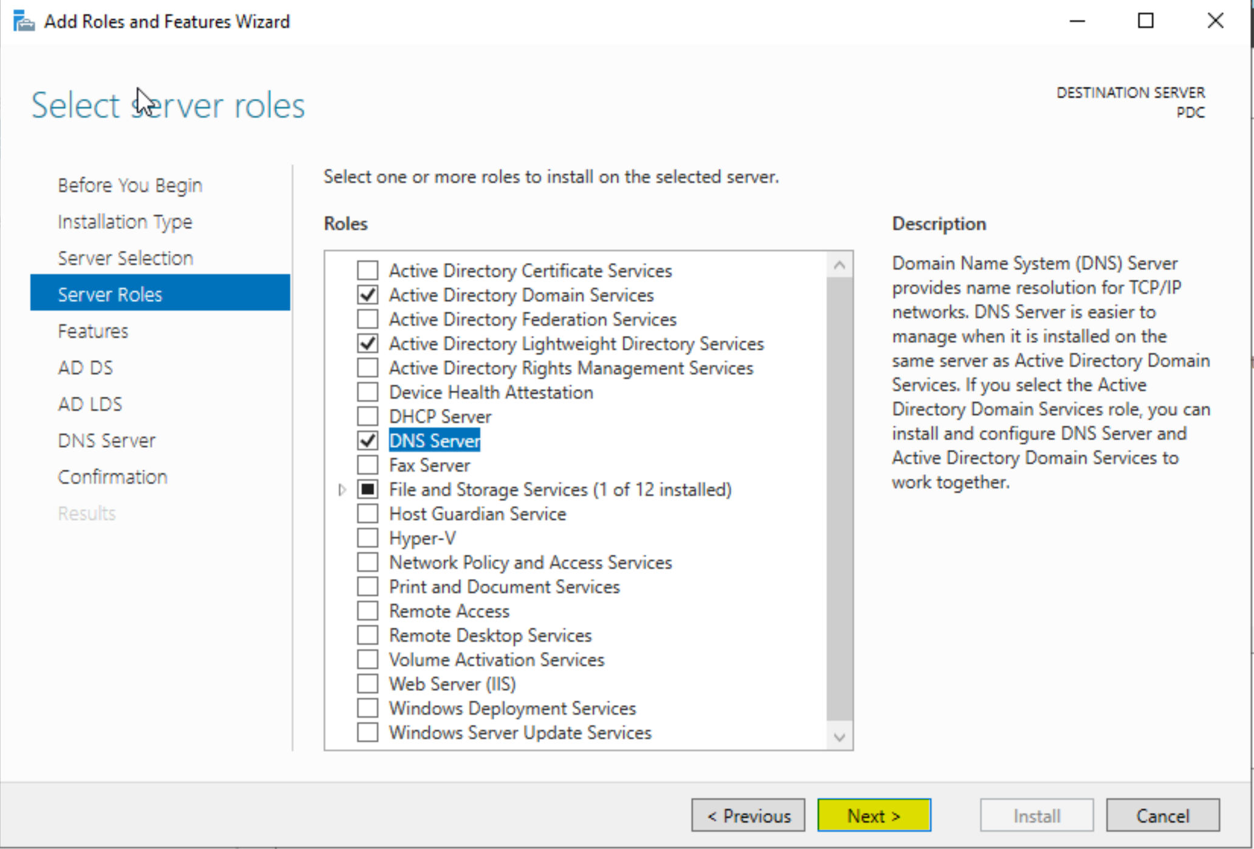Click roles list scroll up arrow
Image resolution: width=1254 pixels, height=849 pixels.
[x=840, y=264]
